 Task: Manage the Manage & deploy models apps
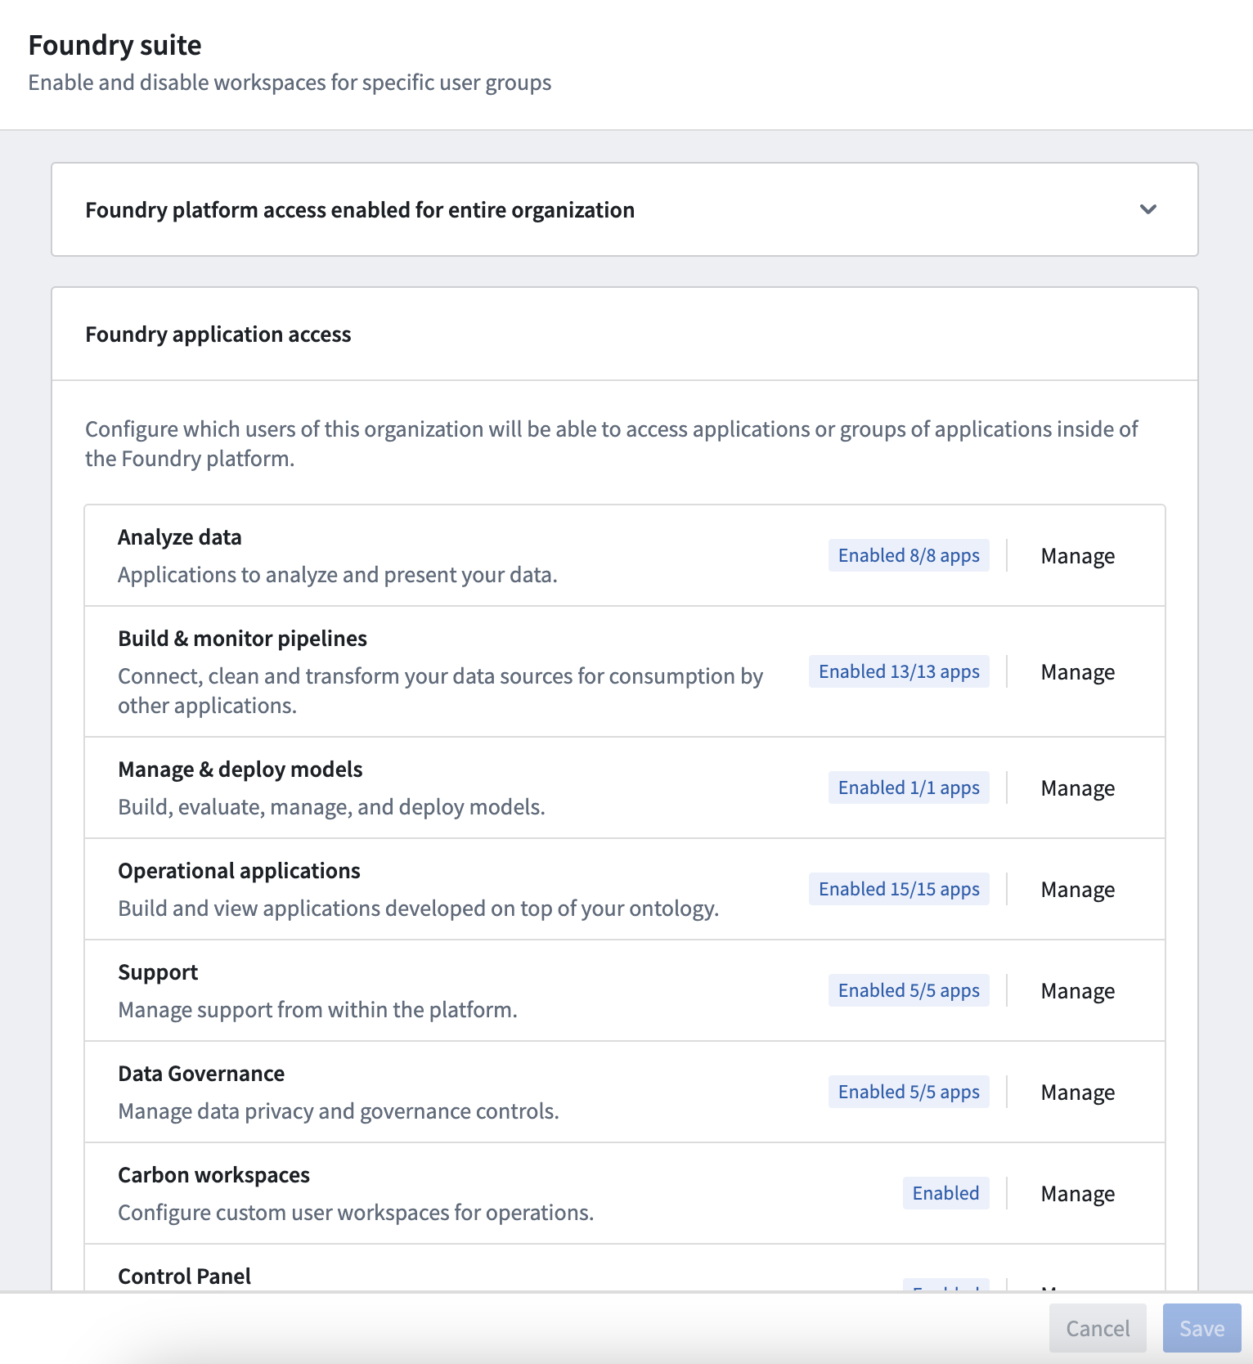(1077, 788)
